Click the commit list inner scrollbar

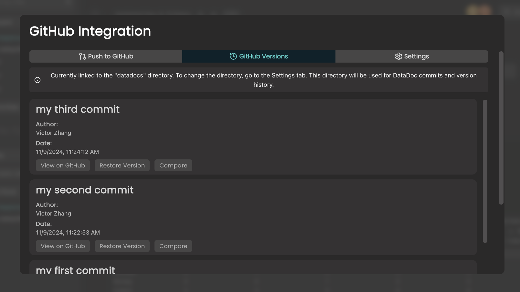pyautogui.click(x=485, y=171)
